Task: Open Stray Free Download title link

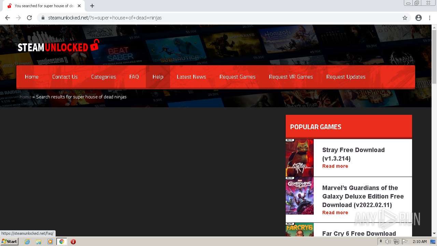Action: 353,154
